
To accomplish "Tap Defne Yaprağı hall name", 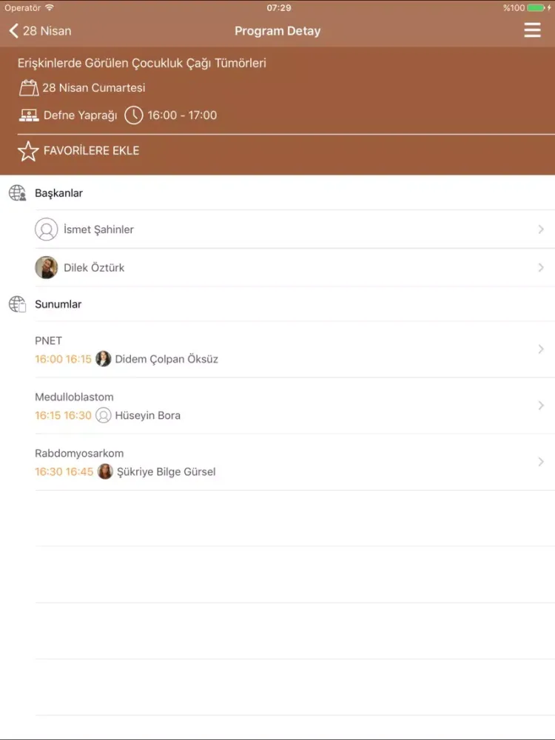I will click(80, 115).
